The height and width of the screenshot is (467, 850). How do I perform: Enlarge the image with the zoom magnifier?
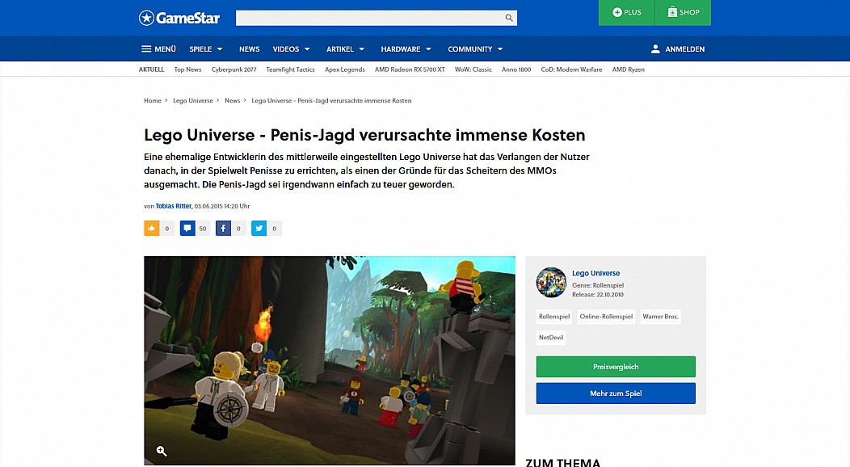[x=162, y=451]
